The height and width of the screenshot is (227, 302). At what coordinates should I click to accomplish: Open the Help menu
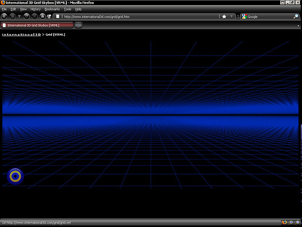[x=78, y=9]
